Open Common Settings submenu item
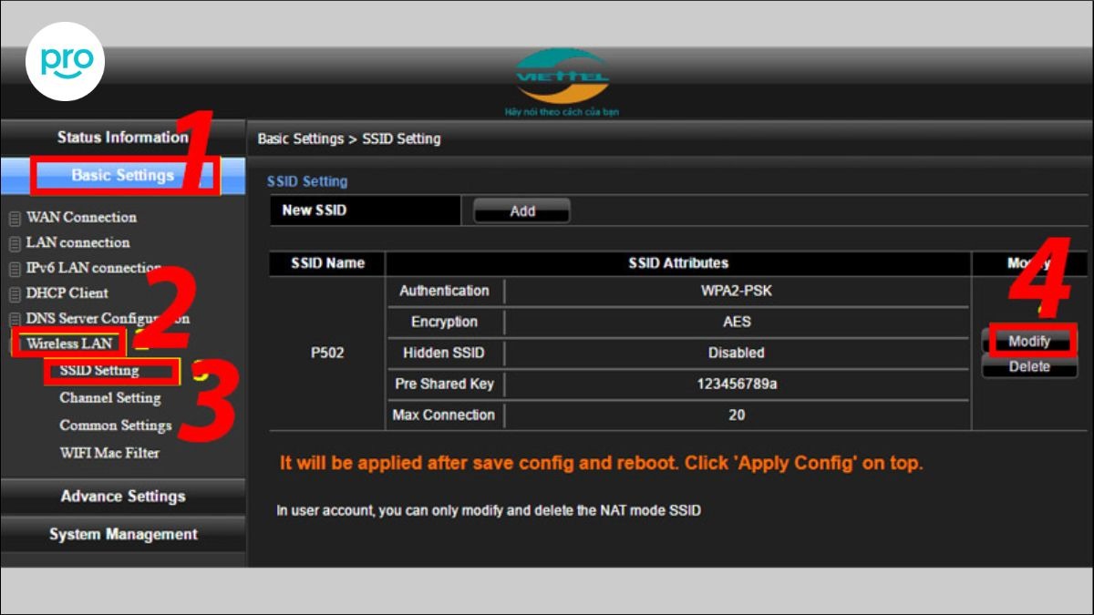 point(116,425)
